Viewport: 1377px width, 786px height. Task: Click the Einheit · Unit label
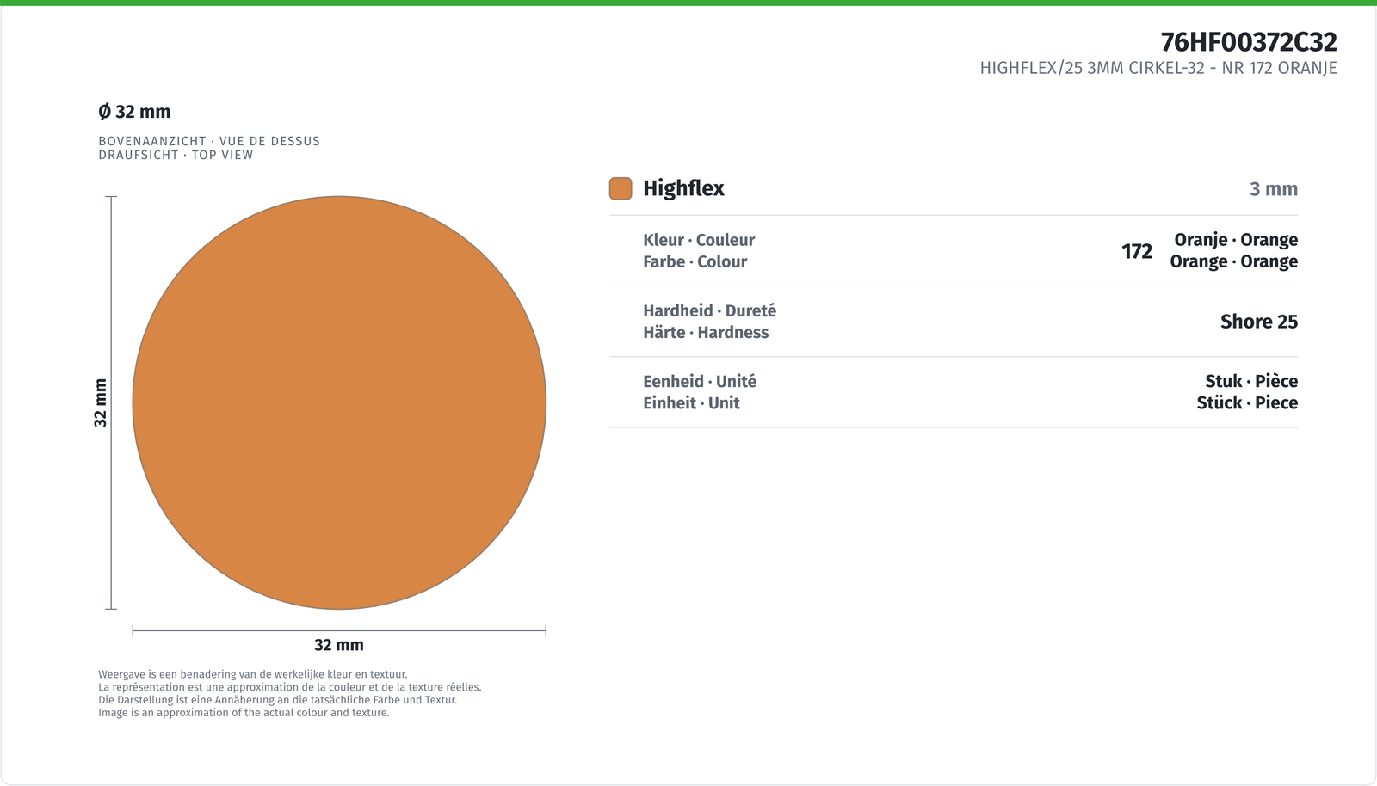tap(691, 402)
